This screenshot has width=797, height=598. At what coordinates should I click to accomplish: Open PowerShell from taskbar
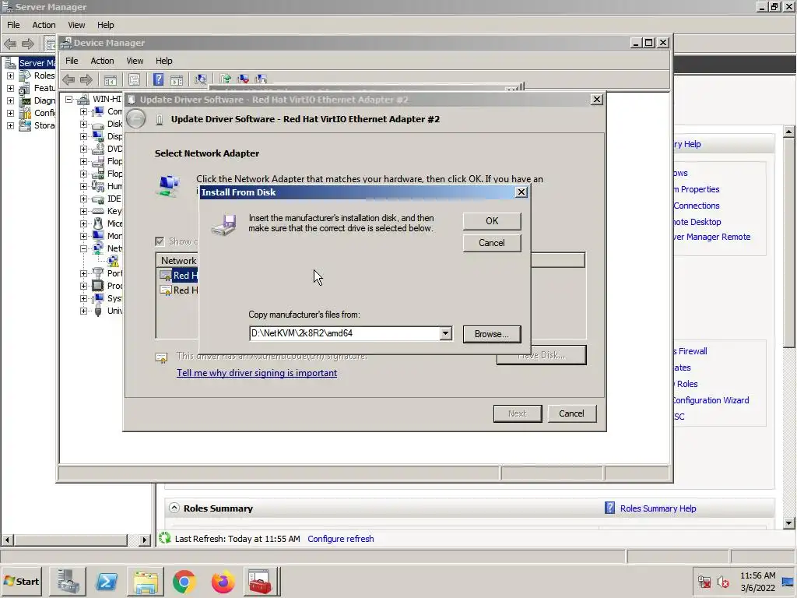pos(106,582)
